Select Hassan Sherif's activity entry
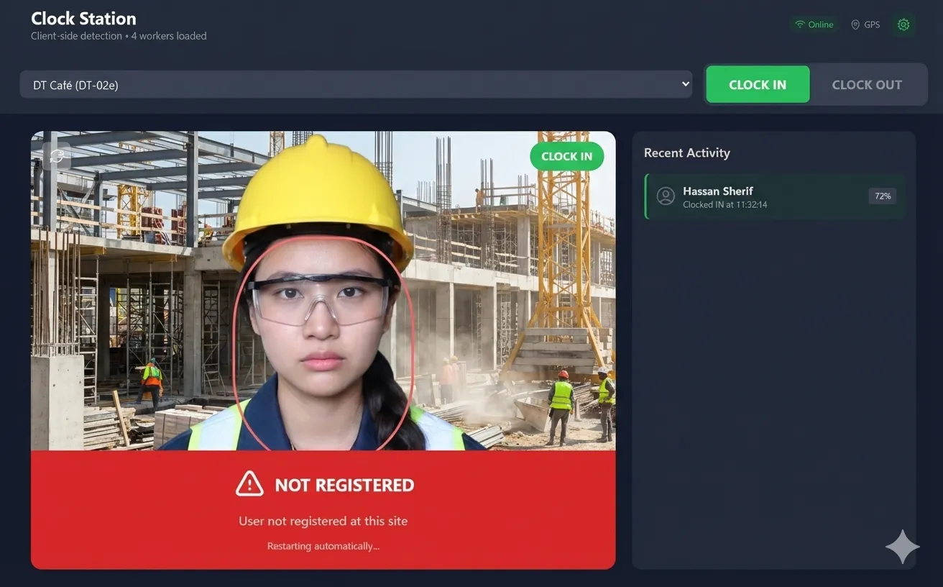Viewport: 943px width, 587px height. [x=774, y=196]
